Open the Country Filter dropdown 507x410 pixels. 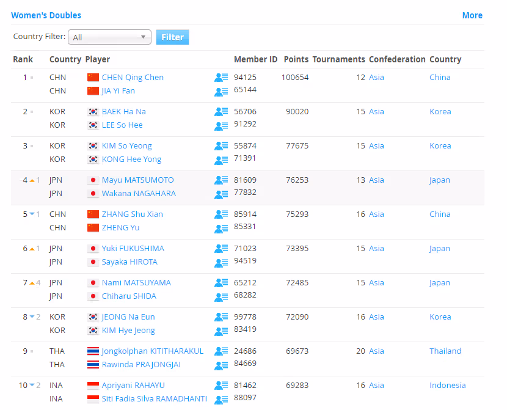(109, 37)
